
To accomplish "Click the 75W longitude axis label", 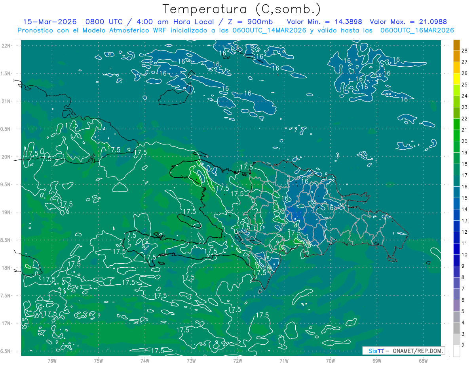I will [99, 361].
